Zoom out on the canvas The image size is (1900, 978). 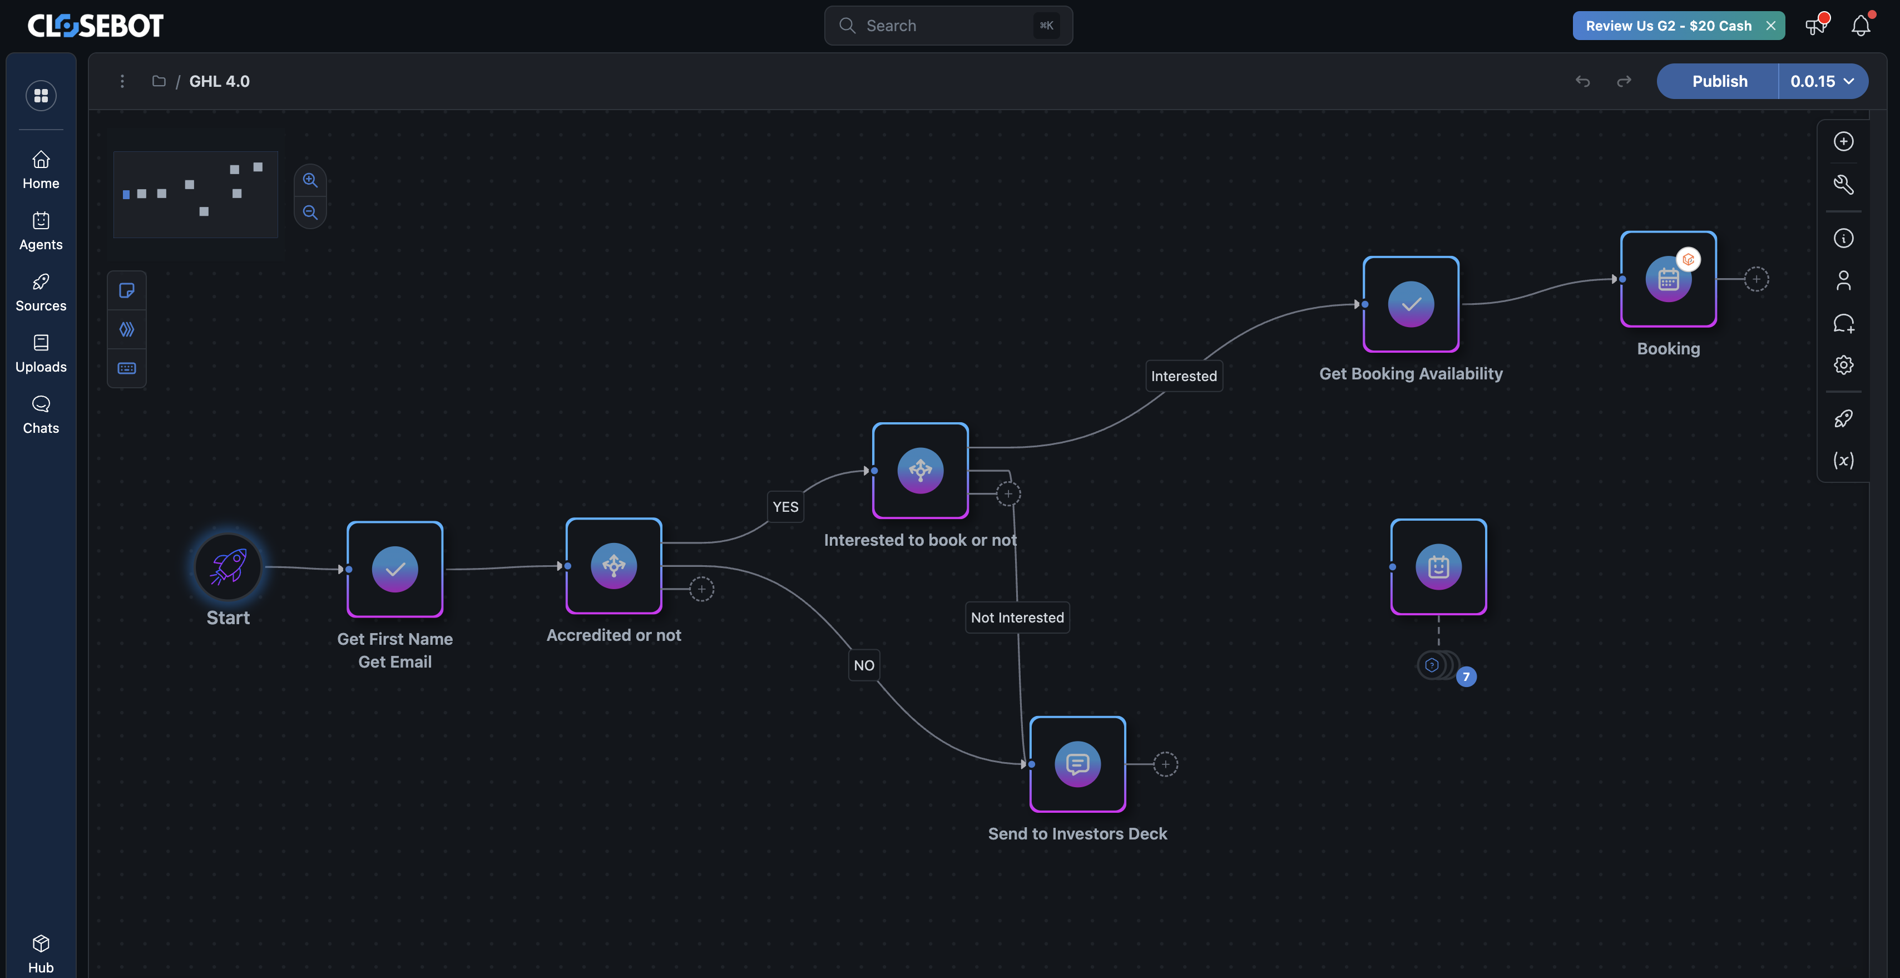point(310,213)
